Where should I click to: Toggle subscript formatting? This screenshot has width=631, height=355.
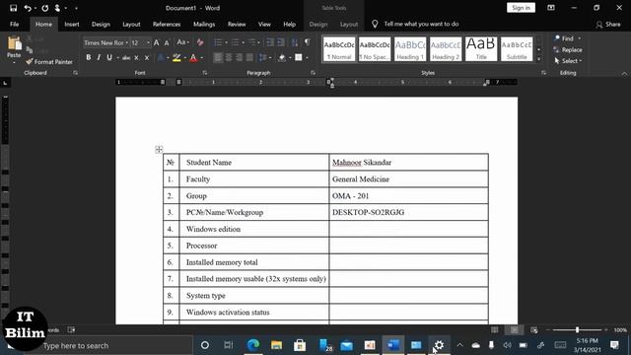pyautogui.click(x=136, y=58)
